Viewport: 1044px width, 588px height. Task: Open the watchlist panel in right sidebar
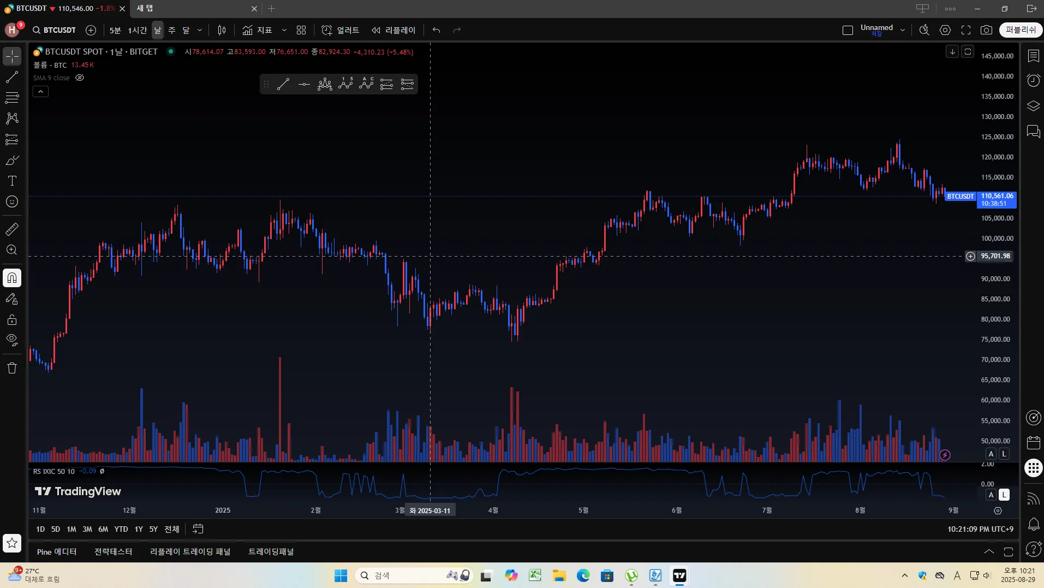[x=1034, y=56]
